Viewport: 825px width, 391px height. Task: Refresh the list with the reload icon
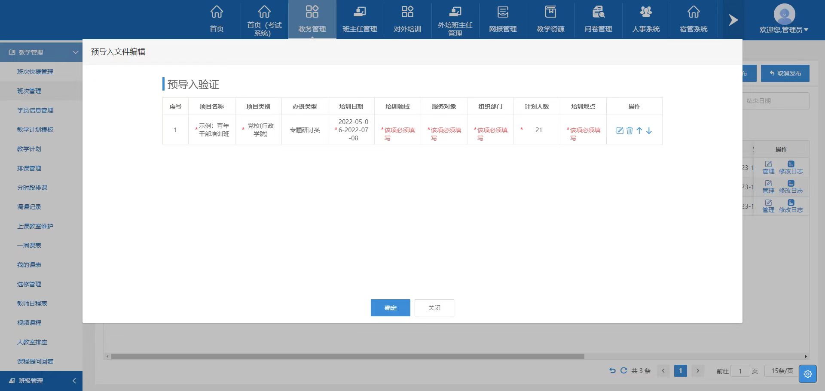click(x=623, y=370)
